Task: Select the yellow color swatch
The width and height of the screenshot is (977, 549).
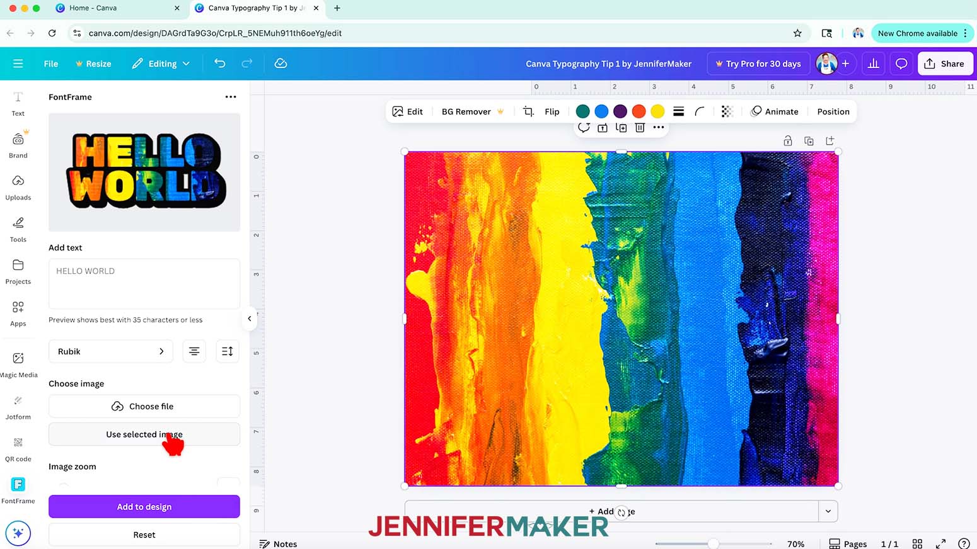Action: click(x=657, y=111)
